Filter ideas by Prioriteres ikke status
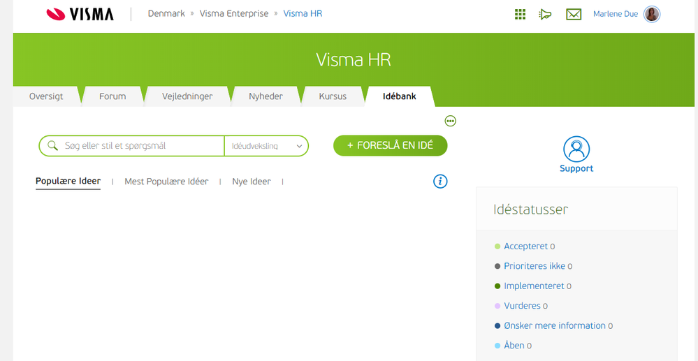Screen dimensions: 698x361 pyautogui.click(x=535, y=266)
